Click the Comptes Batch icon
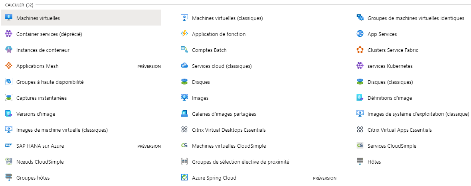Viewport: 471px width, 186px height. point(184,50)
